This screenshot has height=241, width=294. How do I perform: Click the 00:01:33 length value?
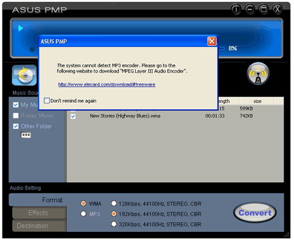point(215,116)
